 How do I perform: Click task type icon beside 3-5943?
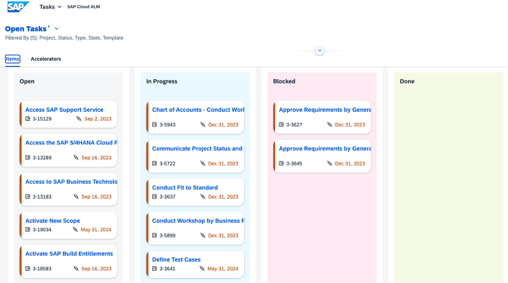[x=154, y=125]
